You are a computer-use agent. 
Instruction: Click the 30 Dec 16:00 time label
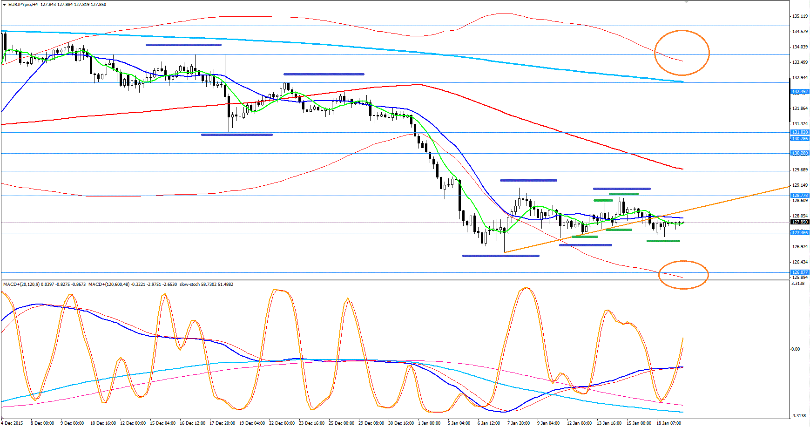pyautogui.click(x=401, y=423)
